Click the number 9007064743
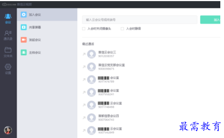224x138 pixels. coord(106,120)
